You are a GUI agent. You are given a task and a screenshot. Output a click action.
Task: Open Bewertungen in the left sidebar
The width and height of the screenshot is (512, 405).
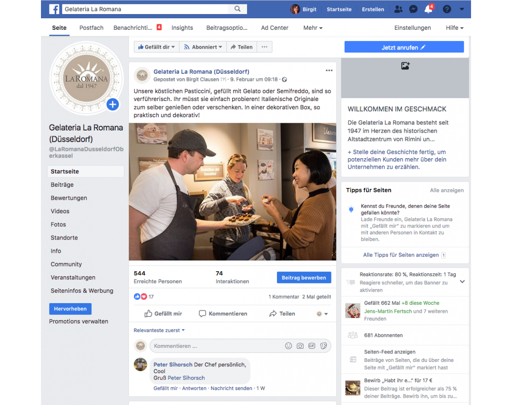(69, 198)
